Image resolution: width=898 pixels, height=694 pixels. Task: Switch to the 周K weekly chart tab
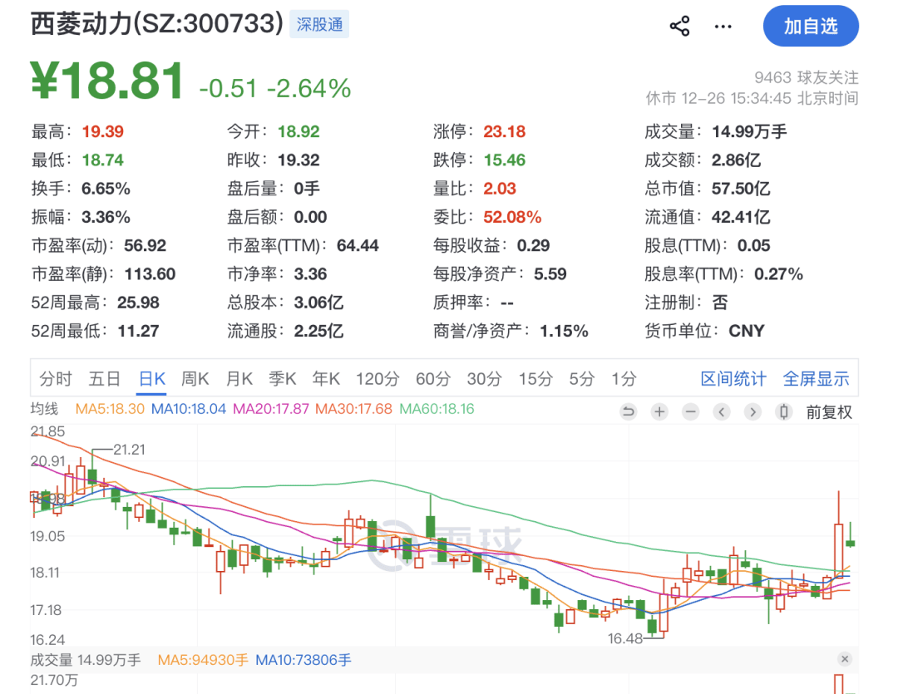pyautogui.click(x=195, y=378)
